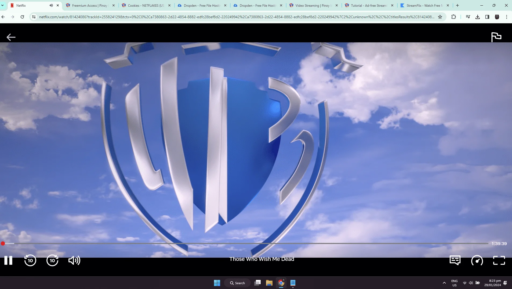Viewport: 512px width, 289px height.
Task: Open the ENG US language switcher
Action: 454,283
